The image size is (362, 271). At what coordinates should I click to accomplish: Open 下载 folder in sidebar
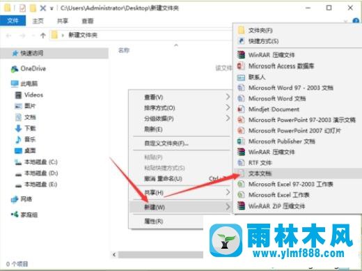click(25, 128)
